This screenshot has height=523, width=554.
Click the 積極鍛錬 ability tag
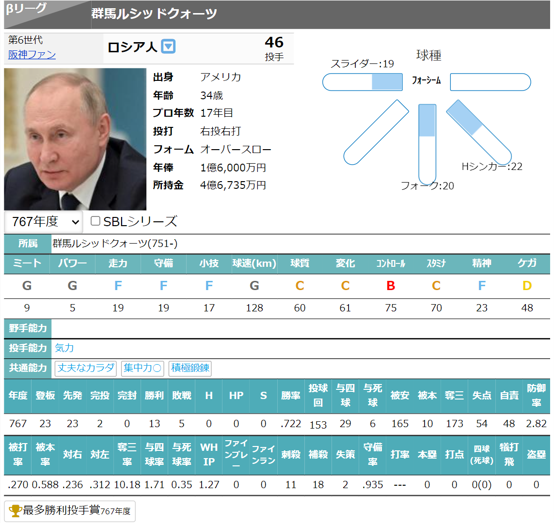click(190, 368)
